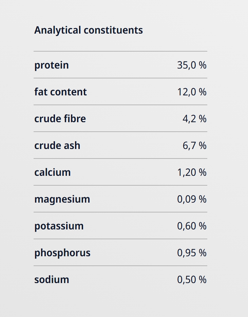This screenshot has width=248, height=317.
Task: Select the sodium row label
Action: 52,279
